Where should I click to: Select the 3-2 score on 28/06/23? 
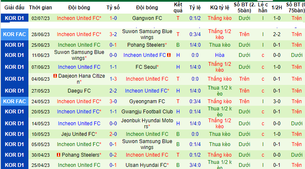click(113, 34)
